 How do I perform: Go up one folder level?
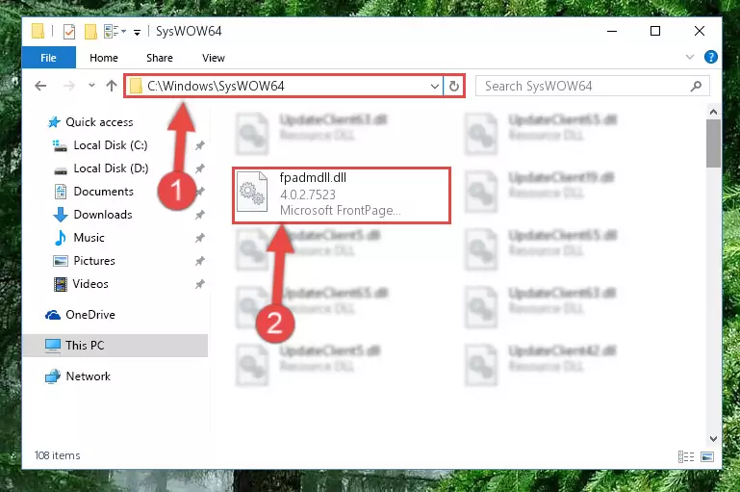112,86
